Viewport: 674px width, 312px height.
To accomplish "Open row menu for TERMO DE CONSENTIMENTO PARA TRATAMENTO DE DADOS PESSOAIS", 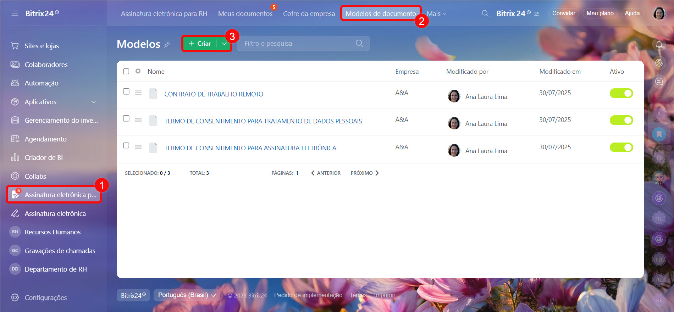I will click(138, 120).
